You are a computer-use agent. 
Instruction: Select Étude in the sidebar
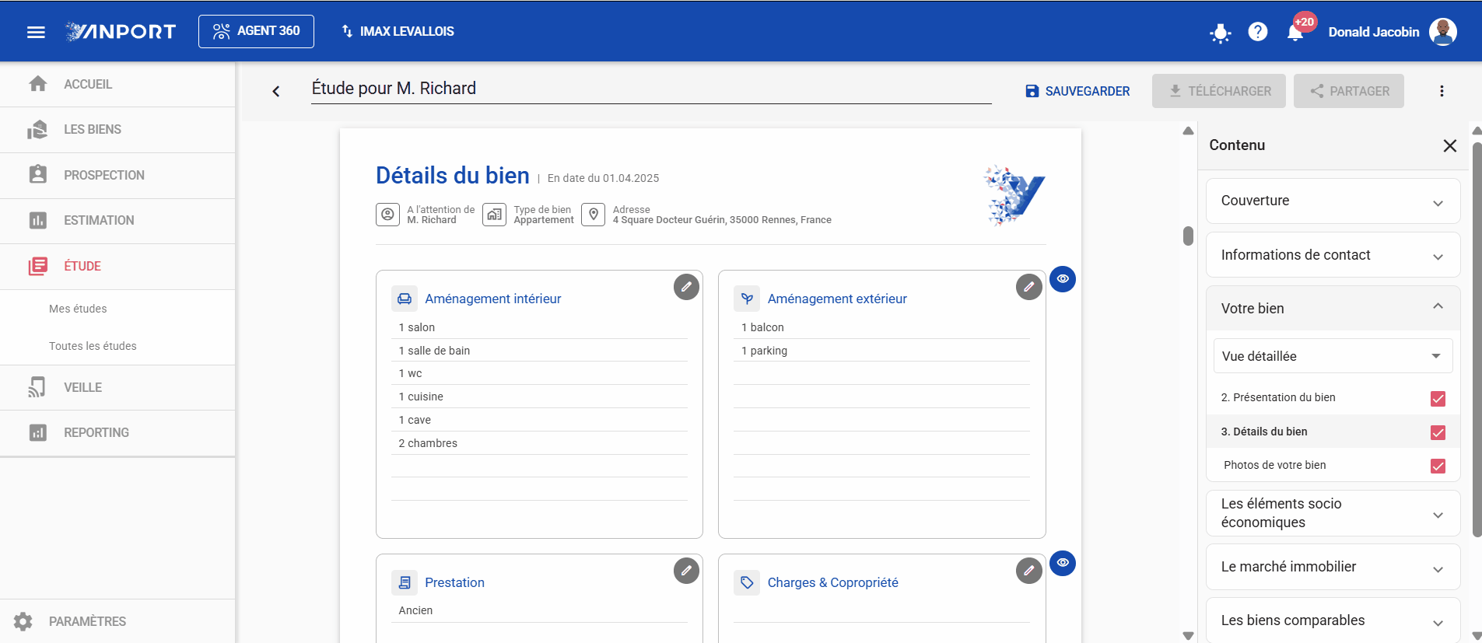[x=117, y=266]
